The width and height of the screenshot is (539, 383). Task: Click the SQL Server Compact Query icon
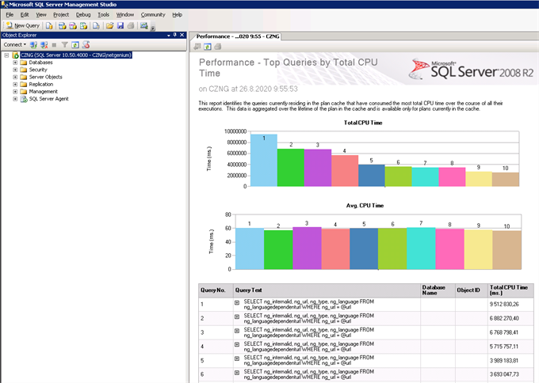pyautogui.click(x=96, y=26)
